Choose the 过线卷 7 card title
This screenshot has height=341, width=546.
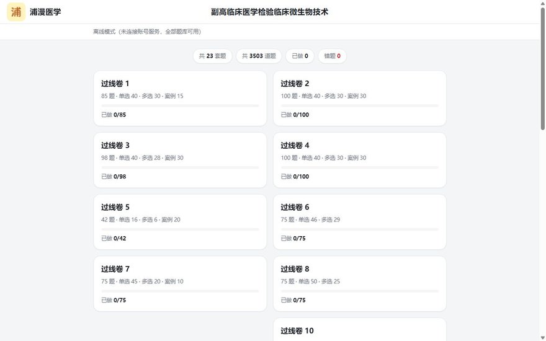[115, 269]
